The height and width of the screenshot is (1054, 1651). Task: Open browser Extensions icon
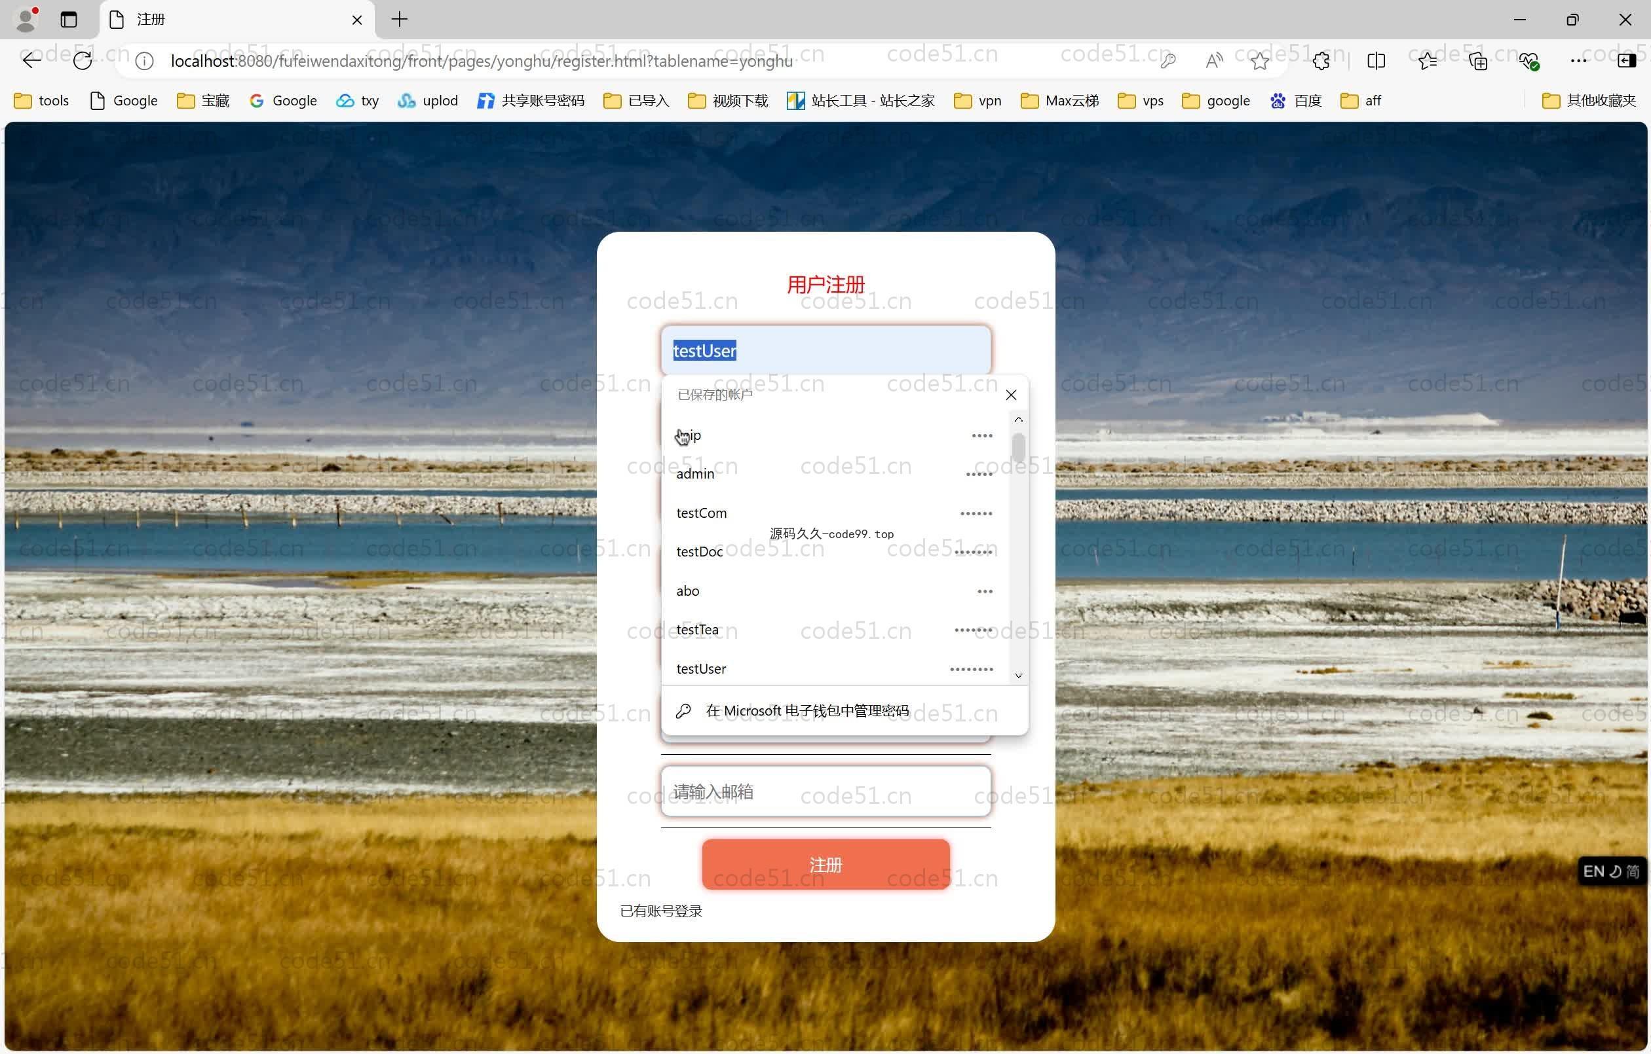(x=1321, y=61)
